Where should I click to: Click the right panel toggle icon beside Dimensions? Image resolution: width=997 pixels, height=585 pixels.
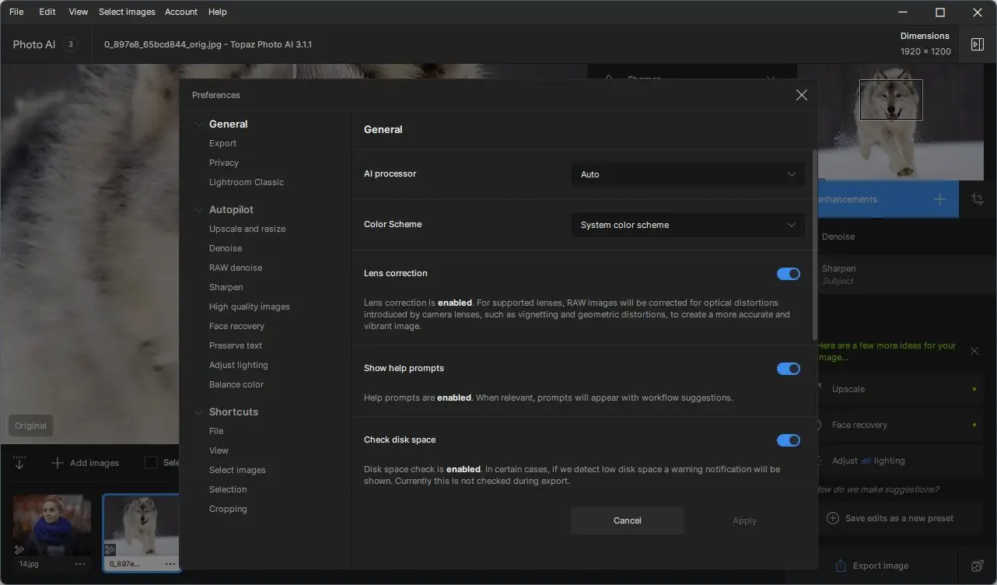coord(978,44)
